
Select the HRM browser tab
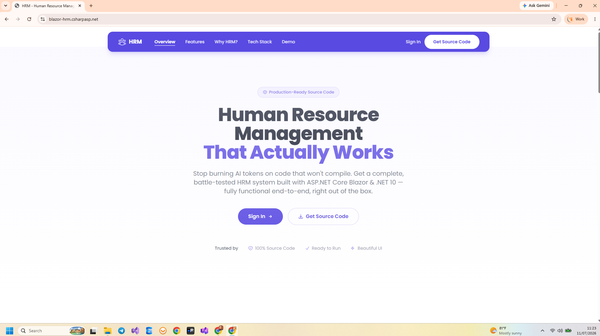coord(48,6)
